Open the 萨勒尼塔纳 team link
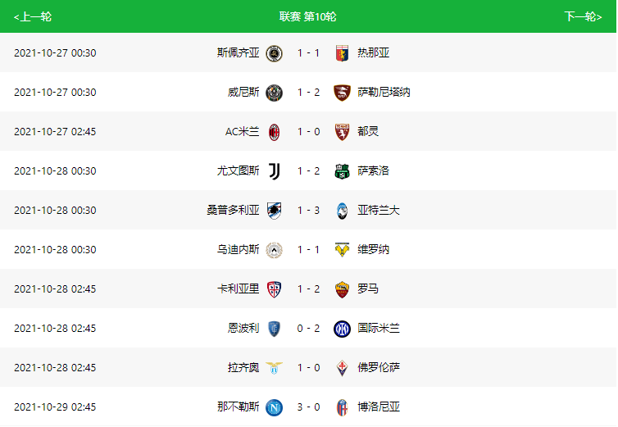 pyautogui.click(x=384, y=92)
